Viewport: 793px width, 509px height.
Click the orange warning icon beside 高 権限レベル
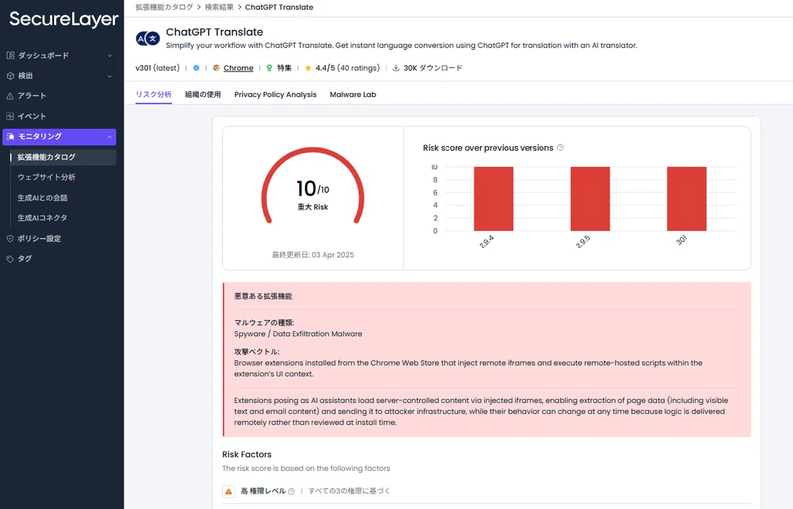coord(229,491)
